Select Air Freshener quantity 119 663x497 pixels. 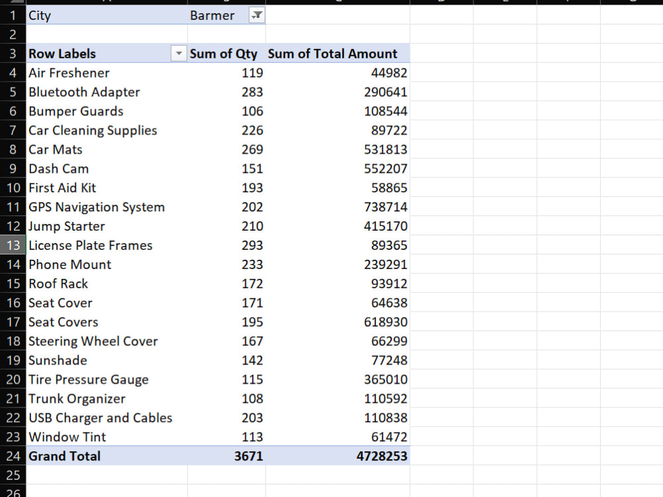click(227, 73)
